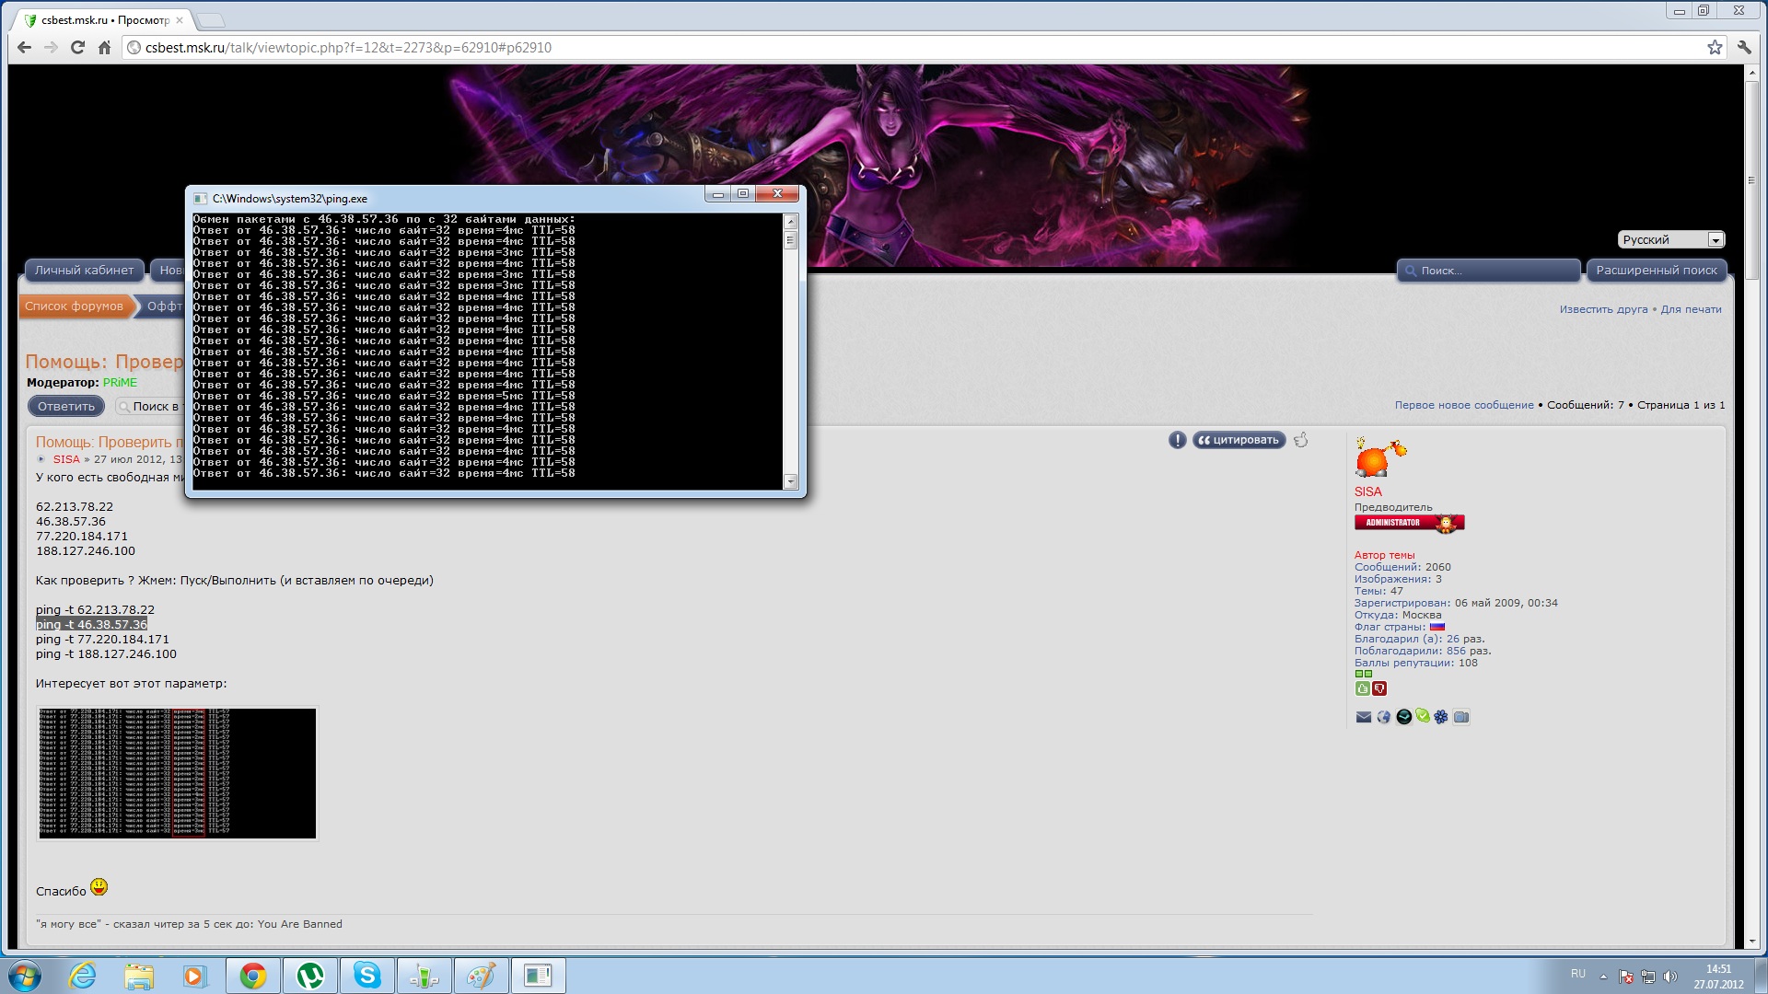Open SISA's Steam profile icon
Image resolution: width=1768 pixels, height=994 pixels.
click(x=1403, y=717)
